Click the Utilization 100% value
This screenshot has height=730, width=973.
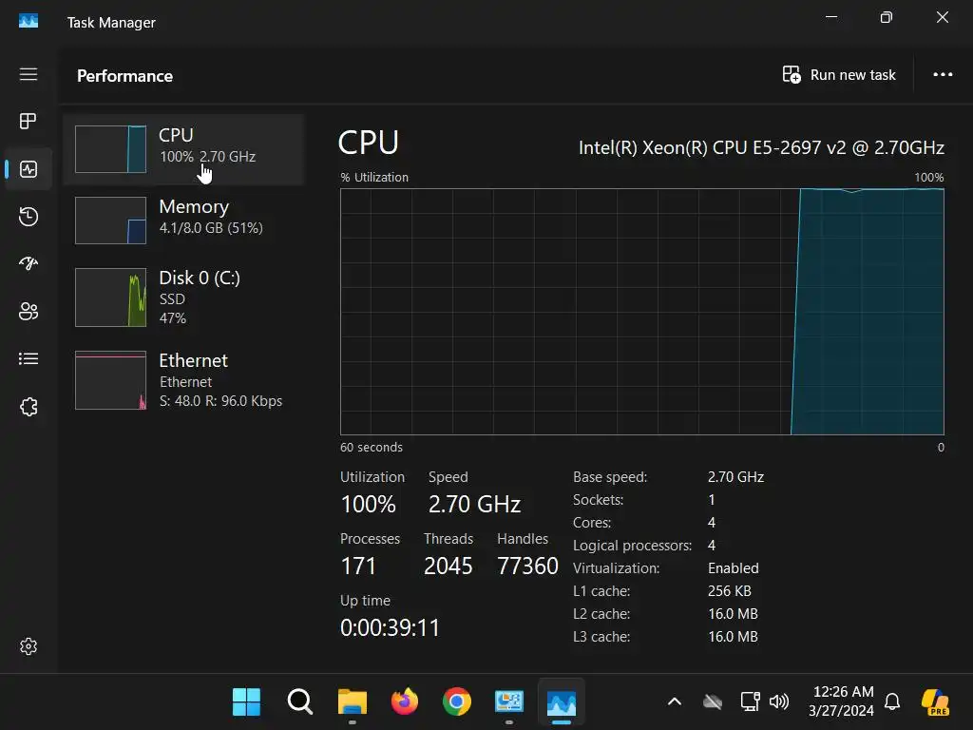click(368, 504)
